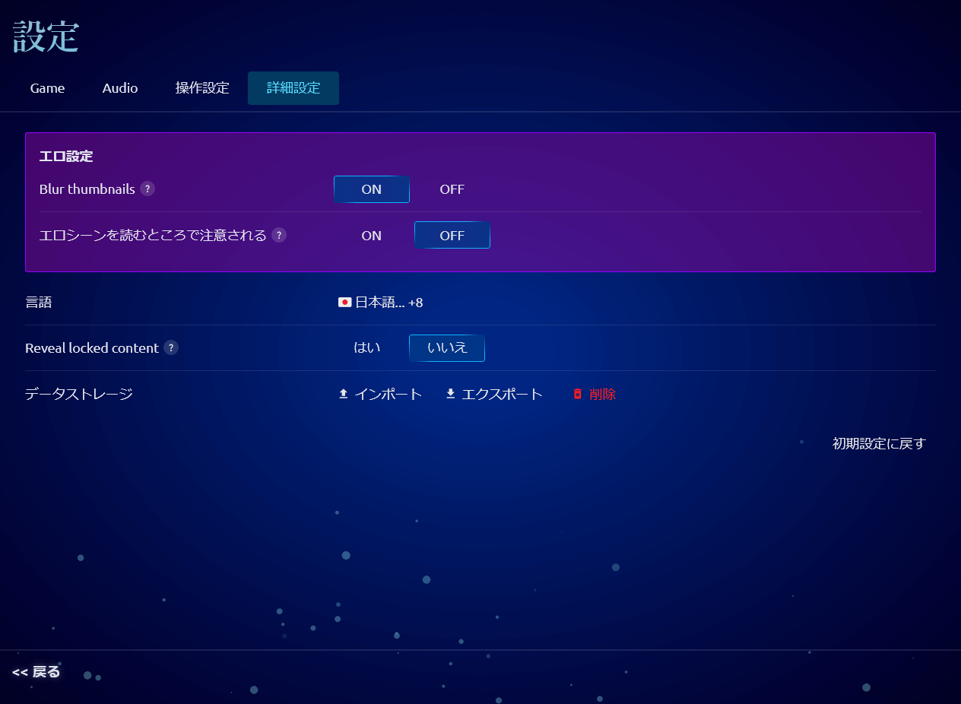Enable the エロシーン warning with ON

click(371, 236)
